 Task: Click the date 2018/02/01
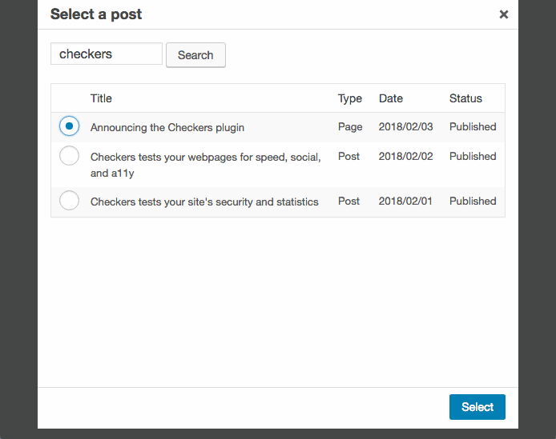tap(405, 201)
